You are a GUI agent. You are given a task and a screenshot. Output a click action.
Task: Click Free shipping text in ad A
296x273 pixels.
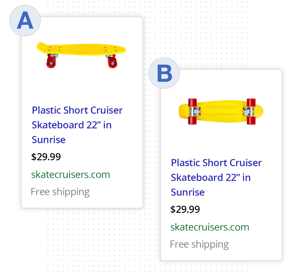[60, 192]
